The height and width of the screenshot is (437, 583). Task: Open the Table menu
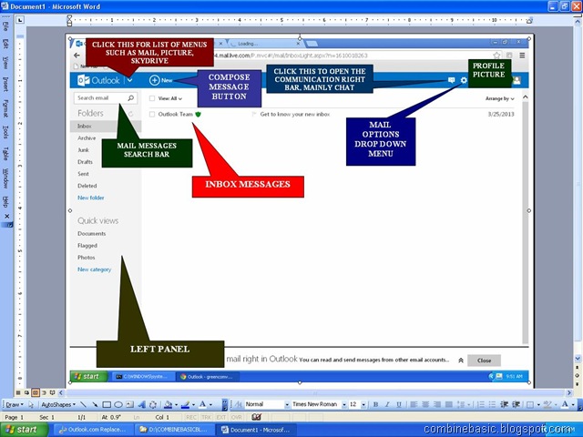coord(5,153)
